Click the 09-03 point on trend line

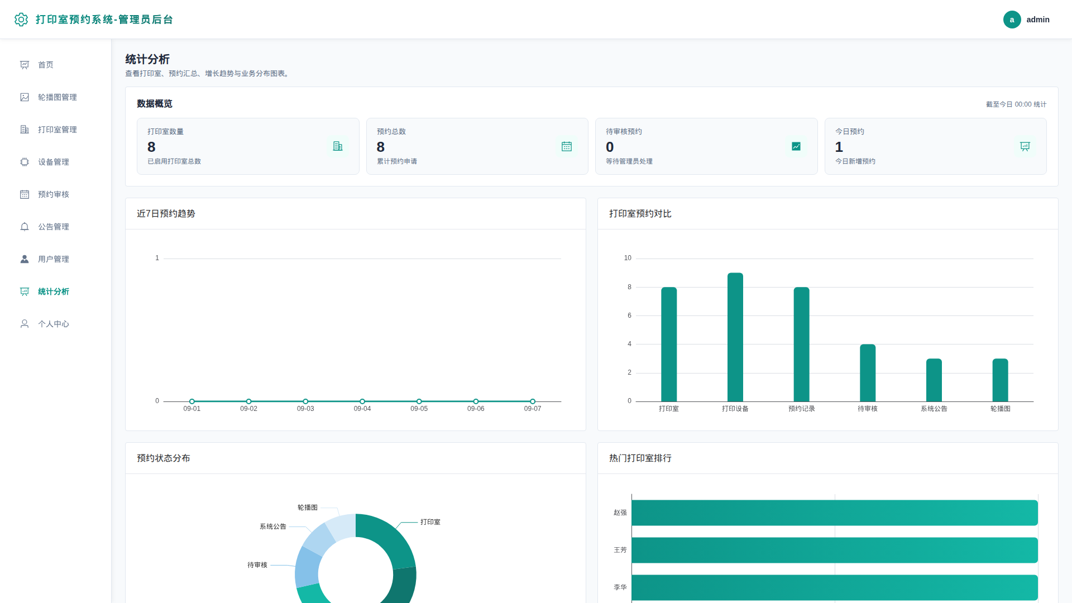305,401
